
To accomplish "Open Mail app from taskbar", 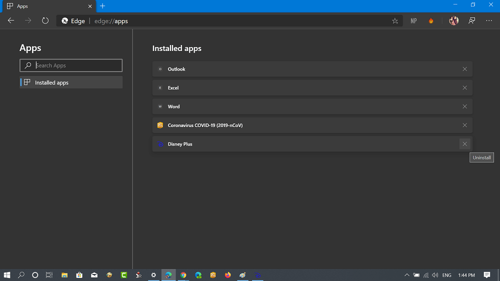I will click(94, 275).
